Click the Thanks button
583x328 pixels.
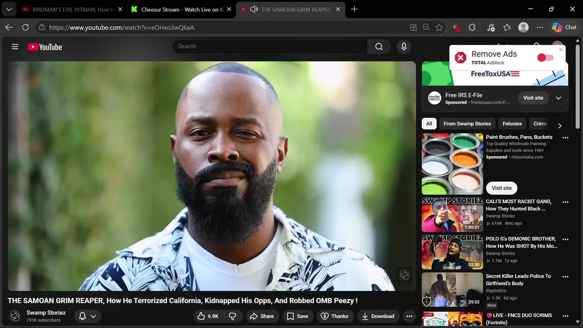pyautogui.click(x=335, y=316)
